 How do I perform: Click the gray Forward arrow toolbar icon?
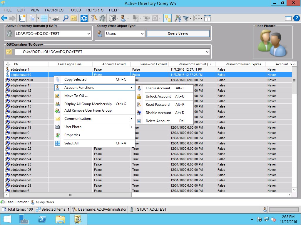point(12,18)
